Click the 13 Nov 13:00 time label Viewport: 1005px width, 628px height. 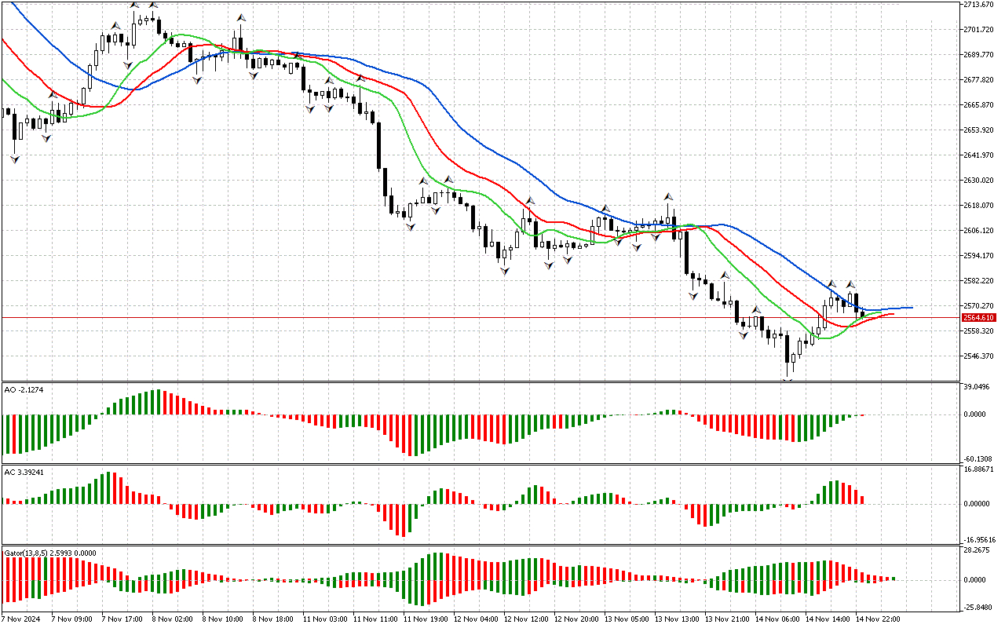(x=676, y=619)
